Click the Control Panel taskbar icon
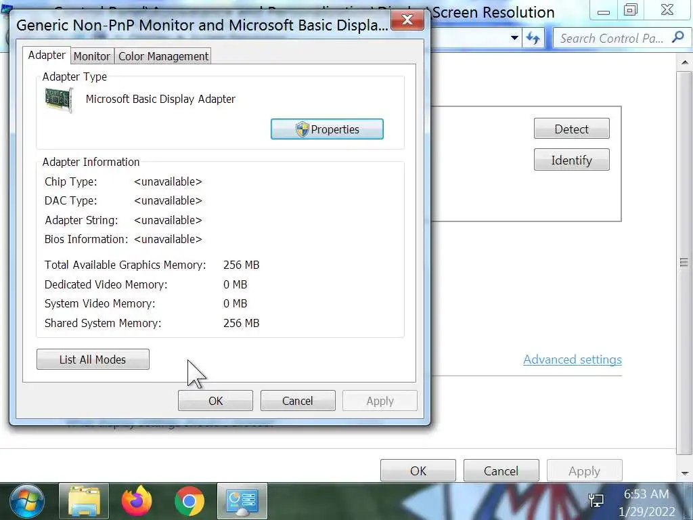 tap(242, 500)
